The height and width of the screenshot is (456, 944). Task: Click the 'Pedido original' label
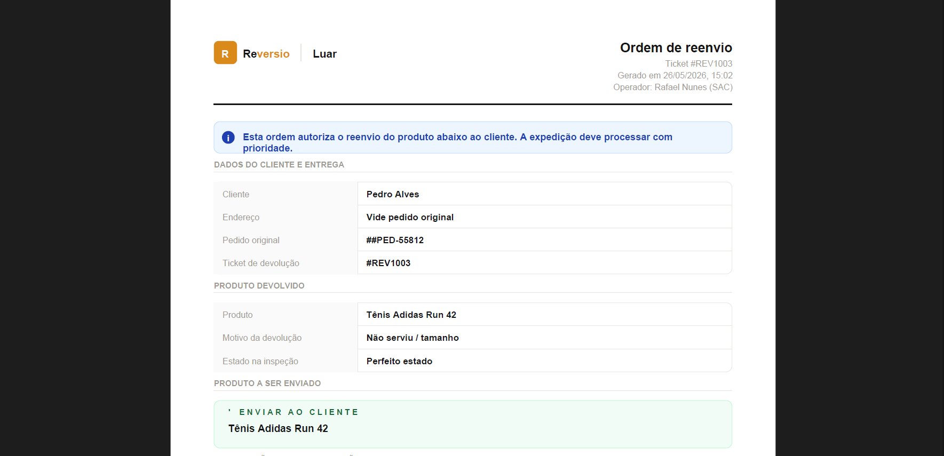(251, 240)
